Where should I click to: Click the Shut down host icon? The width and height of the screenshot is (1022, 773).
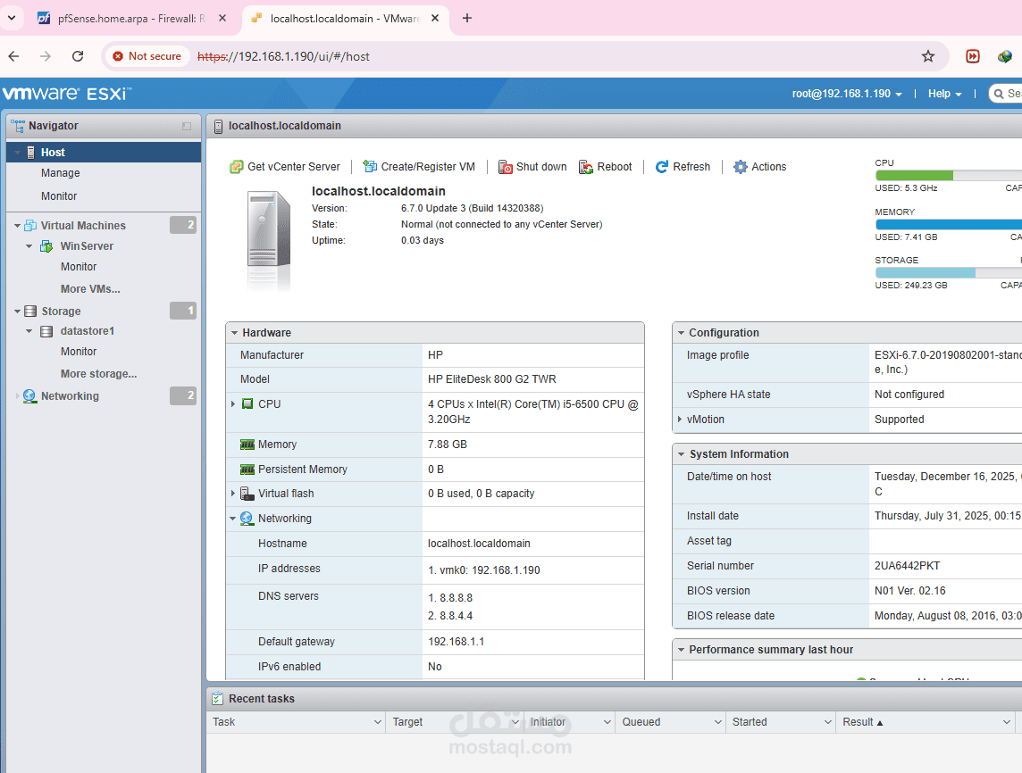[x=505, y=167]
